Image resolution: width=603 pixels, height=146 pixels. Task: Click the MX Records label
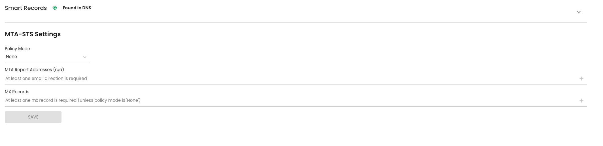click(x=17, y=92)
